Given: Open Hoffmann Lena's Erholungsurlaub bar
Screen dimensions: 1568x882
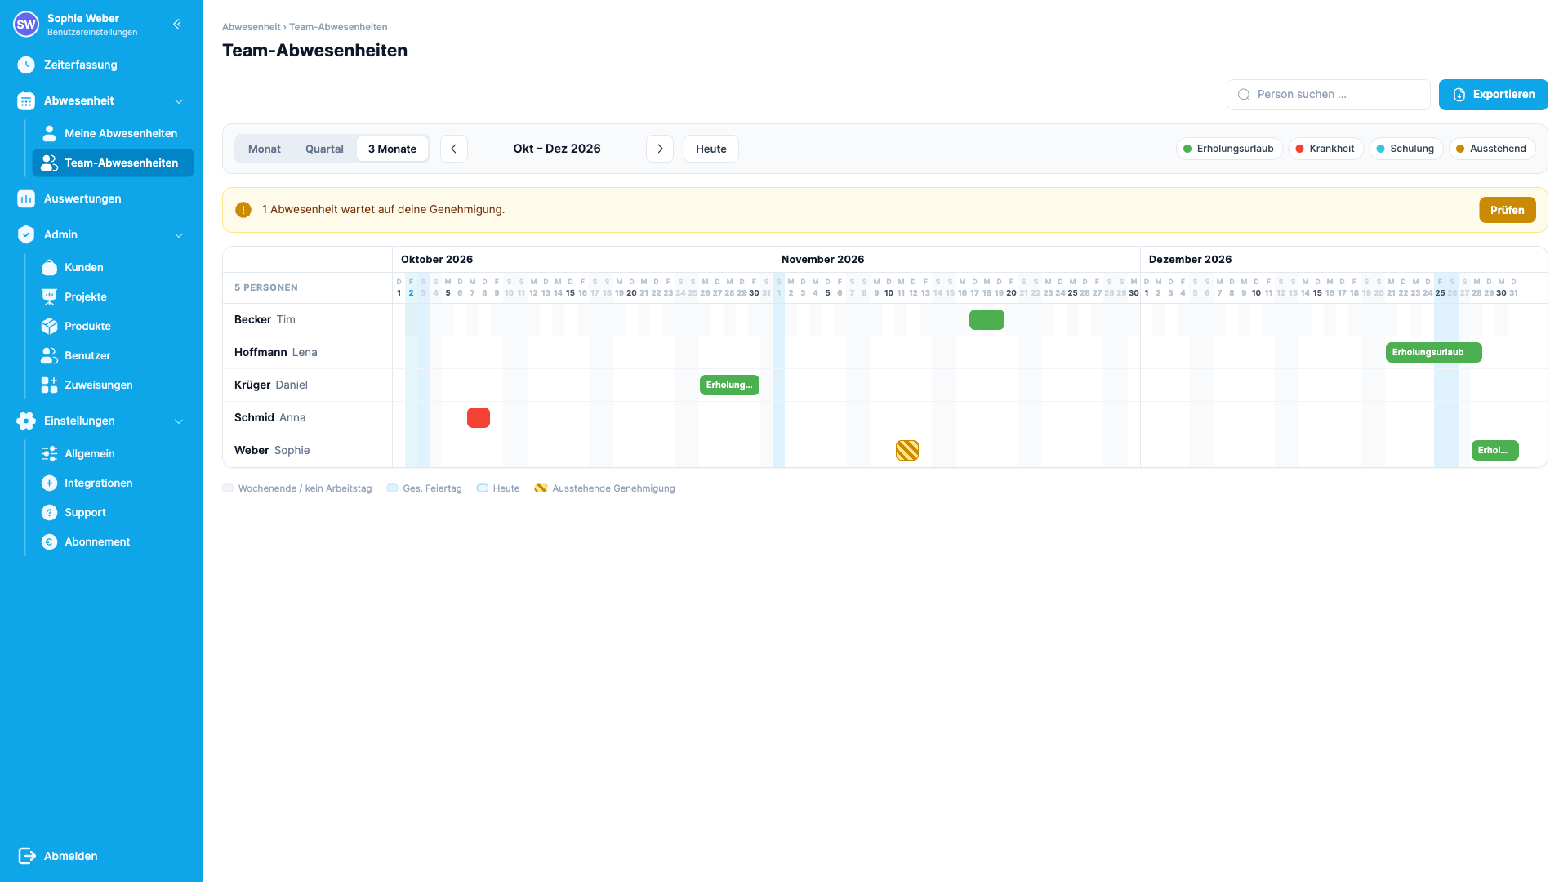Looking at the screenshot, I should point(1433,352).
